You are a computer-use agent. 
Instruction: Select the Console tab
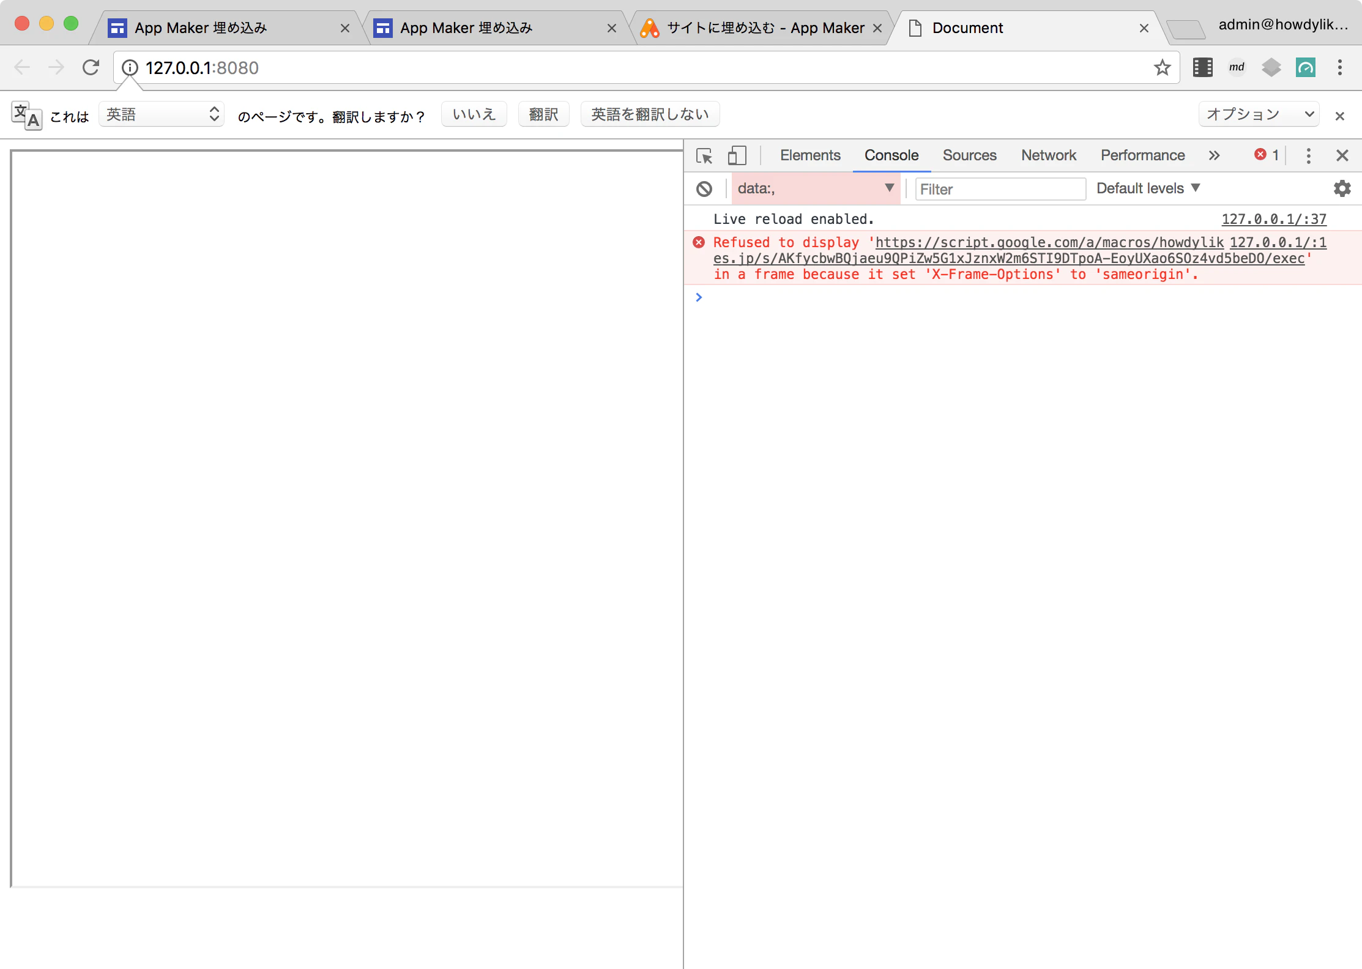891,155
